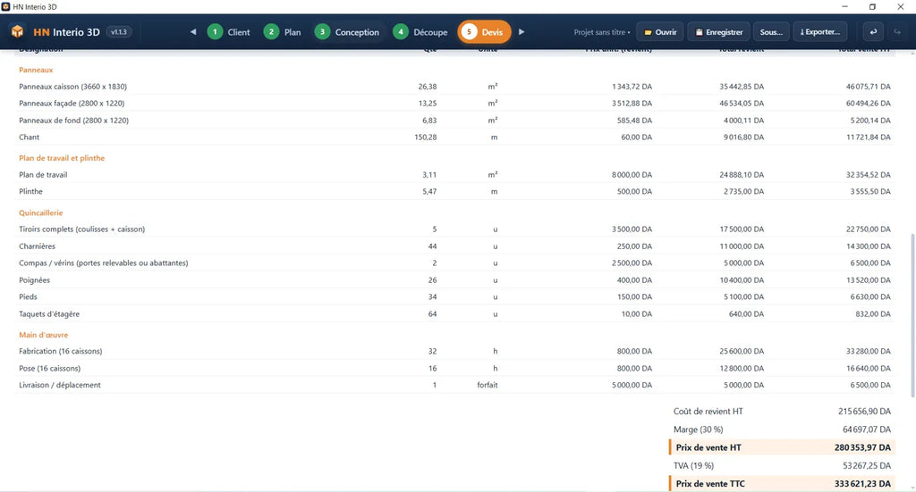Click the v1.1.3 version badge
The width and height of the screenshot is (916, 492).
pos(119,32)
